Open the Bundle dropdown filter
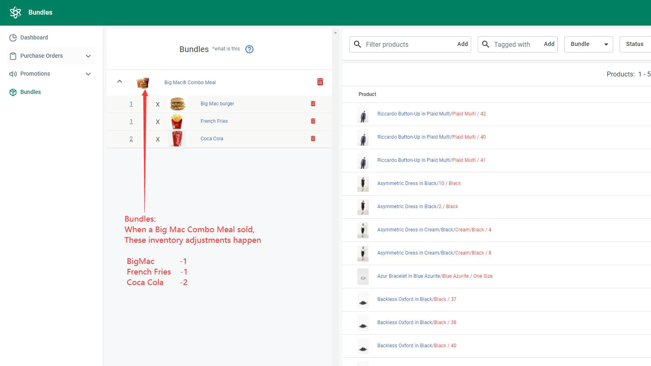The width and height of the screenshot is (651, 366). [x=589, y=44]
